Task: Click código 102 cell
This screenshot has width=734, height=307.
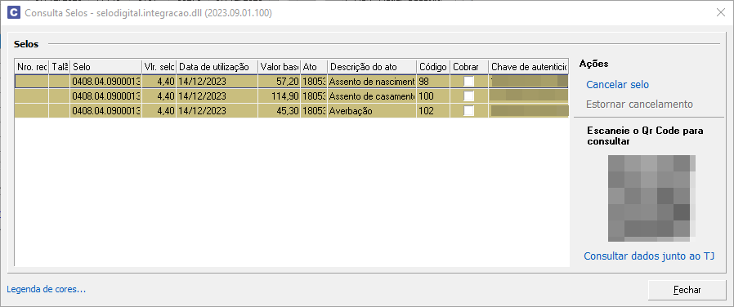Action: click(433, 111)
